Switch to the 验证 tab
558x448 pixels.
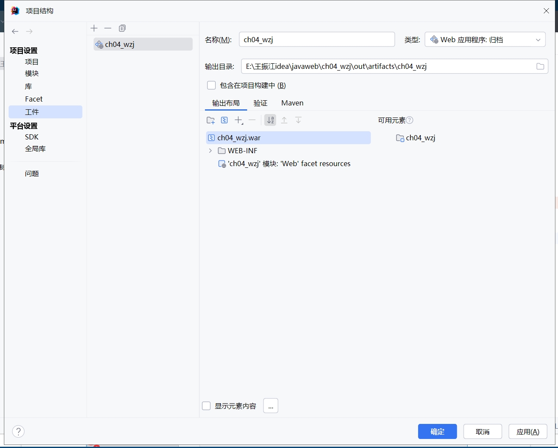(x=260, y=103)
